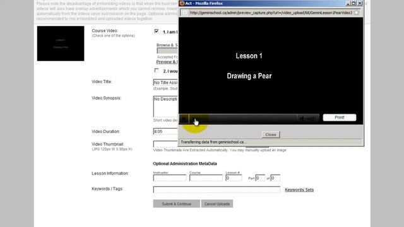The image size is (404, 227).
Task: Focus the popup URL address field
Action: [x=271, y=13]
